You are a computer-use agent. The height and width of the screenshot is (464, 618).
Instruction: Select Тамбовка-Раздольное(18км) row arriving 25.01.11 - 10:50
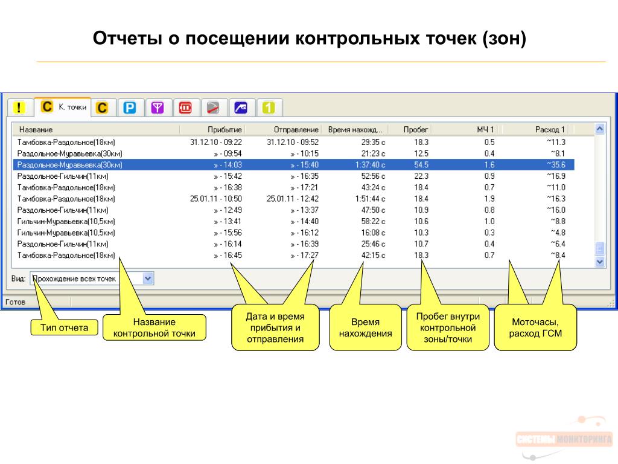pos(294,198)
